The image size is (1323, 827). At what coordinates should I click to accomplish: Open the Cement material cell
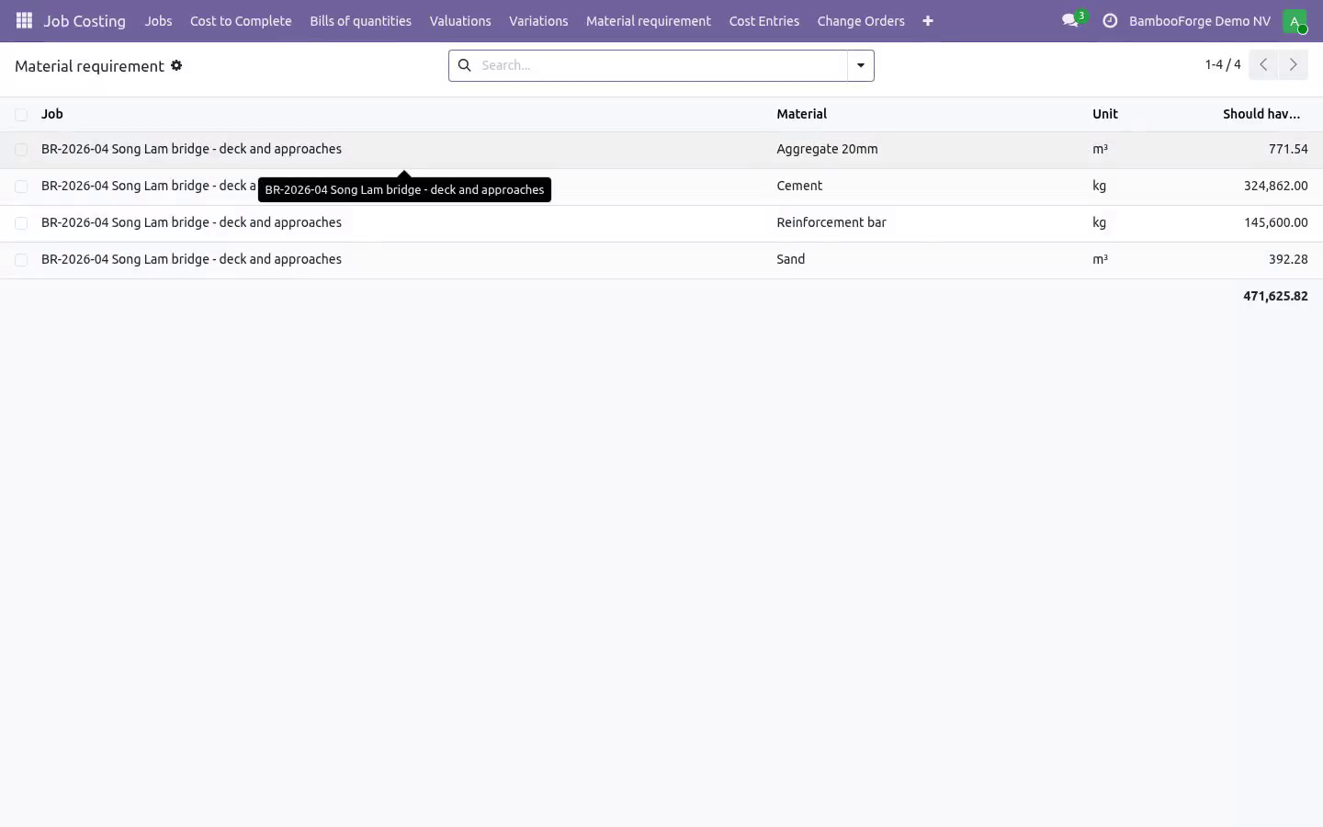click(799, 186)
